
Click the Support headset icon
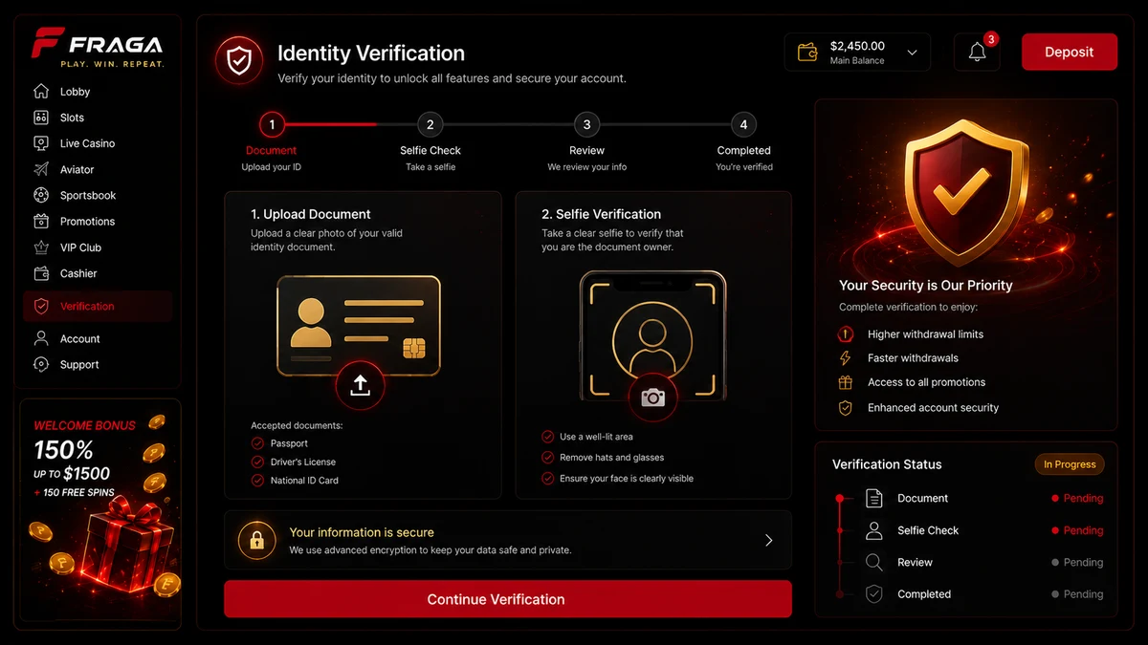tap(41, 364)
